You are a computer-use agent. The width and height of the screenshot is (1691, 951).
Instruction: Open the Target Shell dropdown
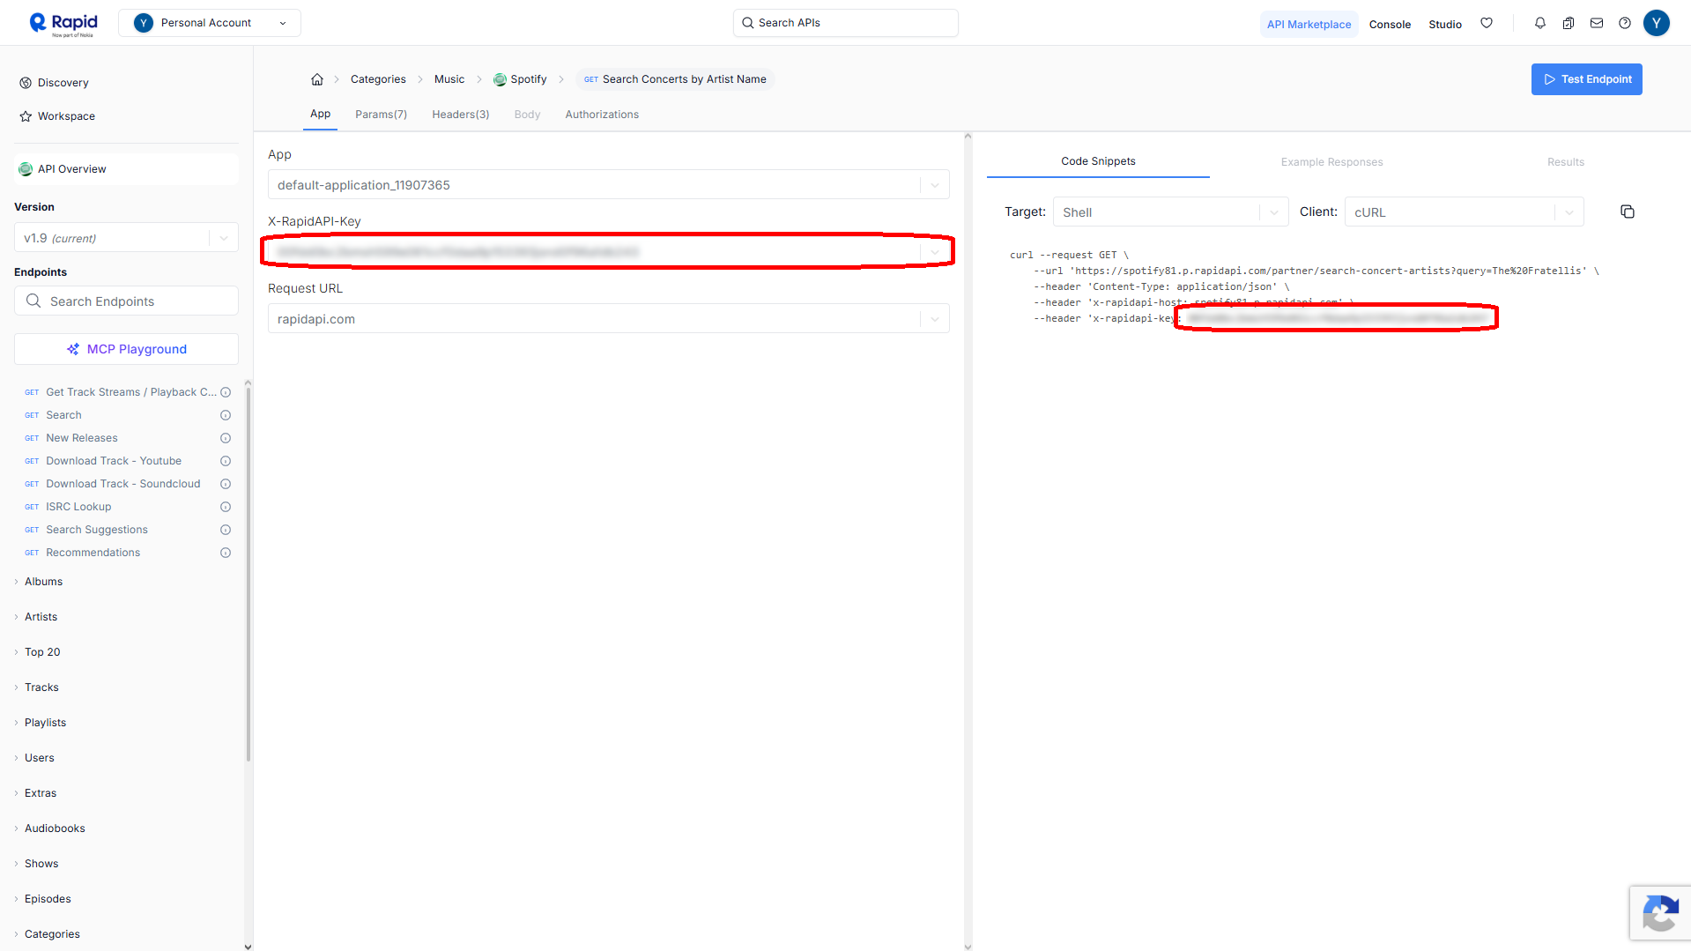point(1170,212)
